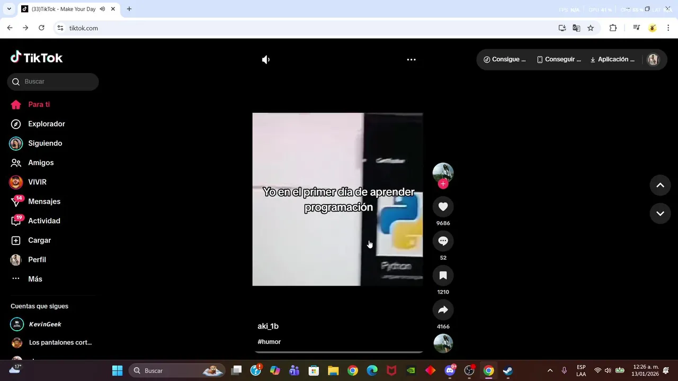Show hidden system tray icons
The width and height of the screenshot is (678, 381).
(550, 370)
